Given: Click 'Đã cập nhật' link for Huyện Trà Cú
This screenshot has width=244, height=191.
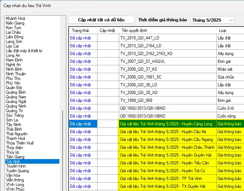Looking at the screenshot, I should (80, 171).
